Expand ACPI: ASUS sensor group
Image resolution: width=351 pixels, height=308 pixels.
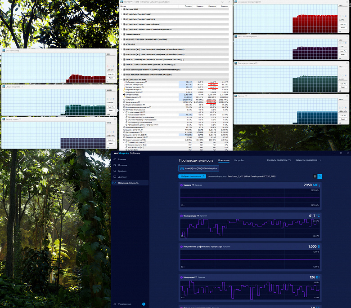click(x=121, y=44)
